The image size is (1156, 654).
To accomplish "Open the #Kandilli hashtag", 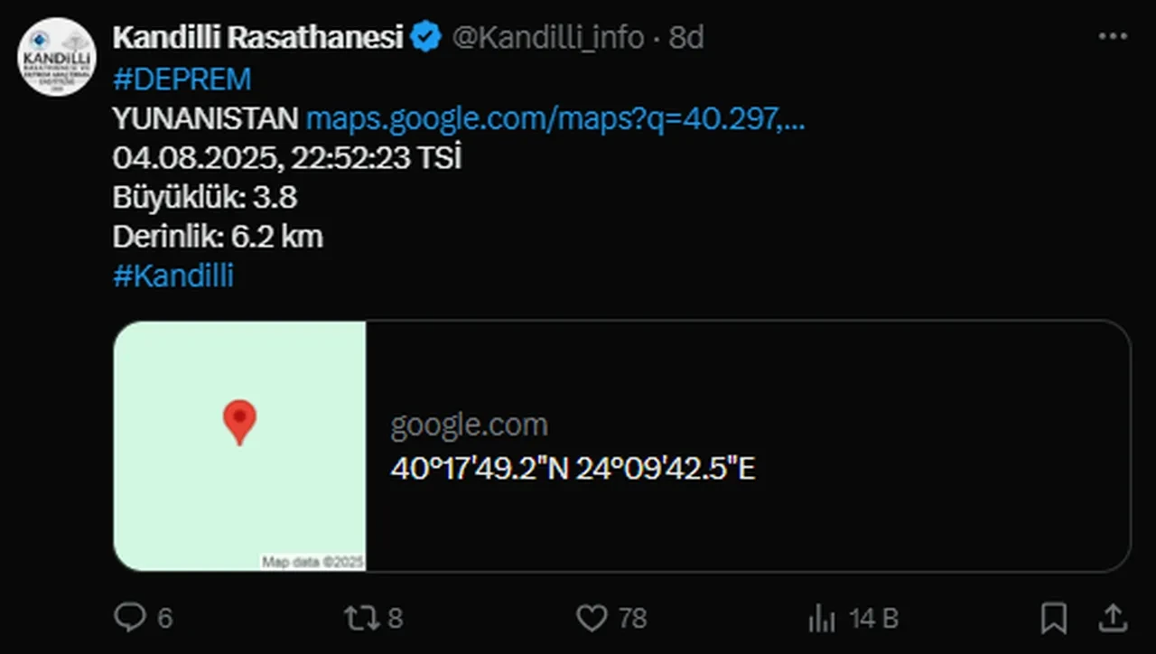I will (x=173, y=276).
